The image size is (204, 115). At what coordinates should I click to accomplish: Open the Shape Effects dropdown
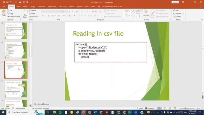point(162,17)
